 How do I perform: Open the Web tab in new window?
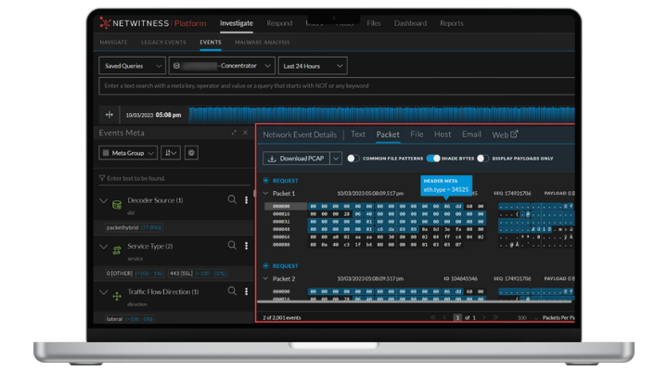pyautogui.click(x=505, y=134)
